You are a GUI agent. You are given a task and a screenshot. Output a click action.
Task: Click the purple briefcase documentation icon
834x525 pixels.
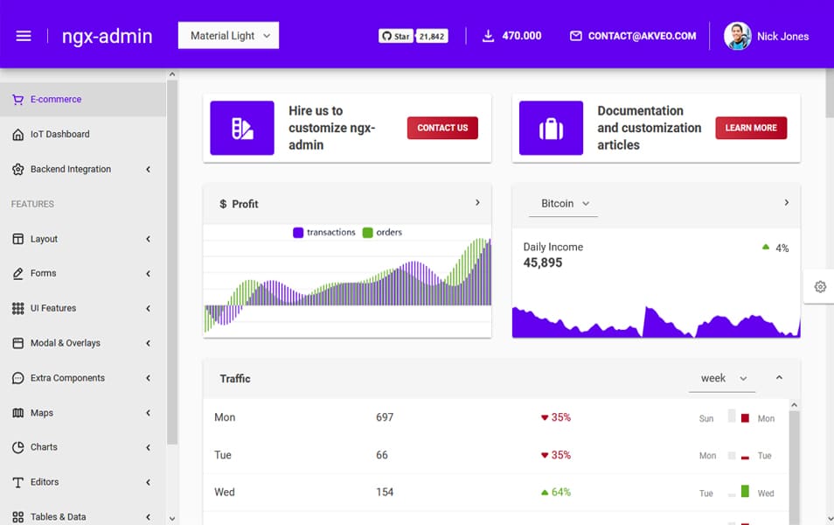pyautogui.click(x=551, y=128)
